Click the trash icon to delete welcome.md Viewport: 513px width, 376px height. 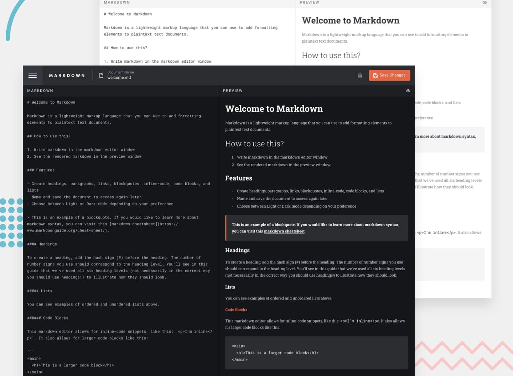(x=360, y=75)
